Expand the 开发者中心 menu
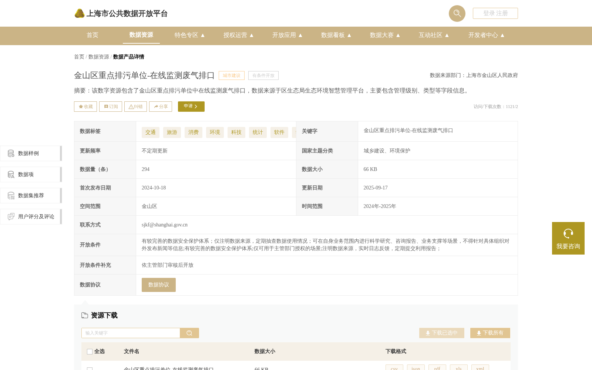The width and height of the screenshot is (592, 370). tap(487, 35)
